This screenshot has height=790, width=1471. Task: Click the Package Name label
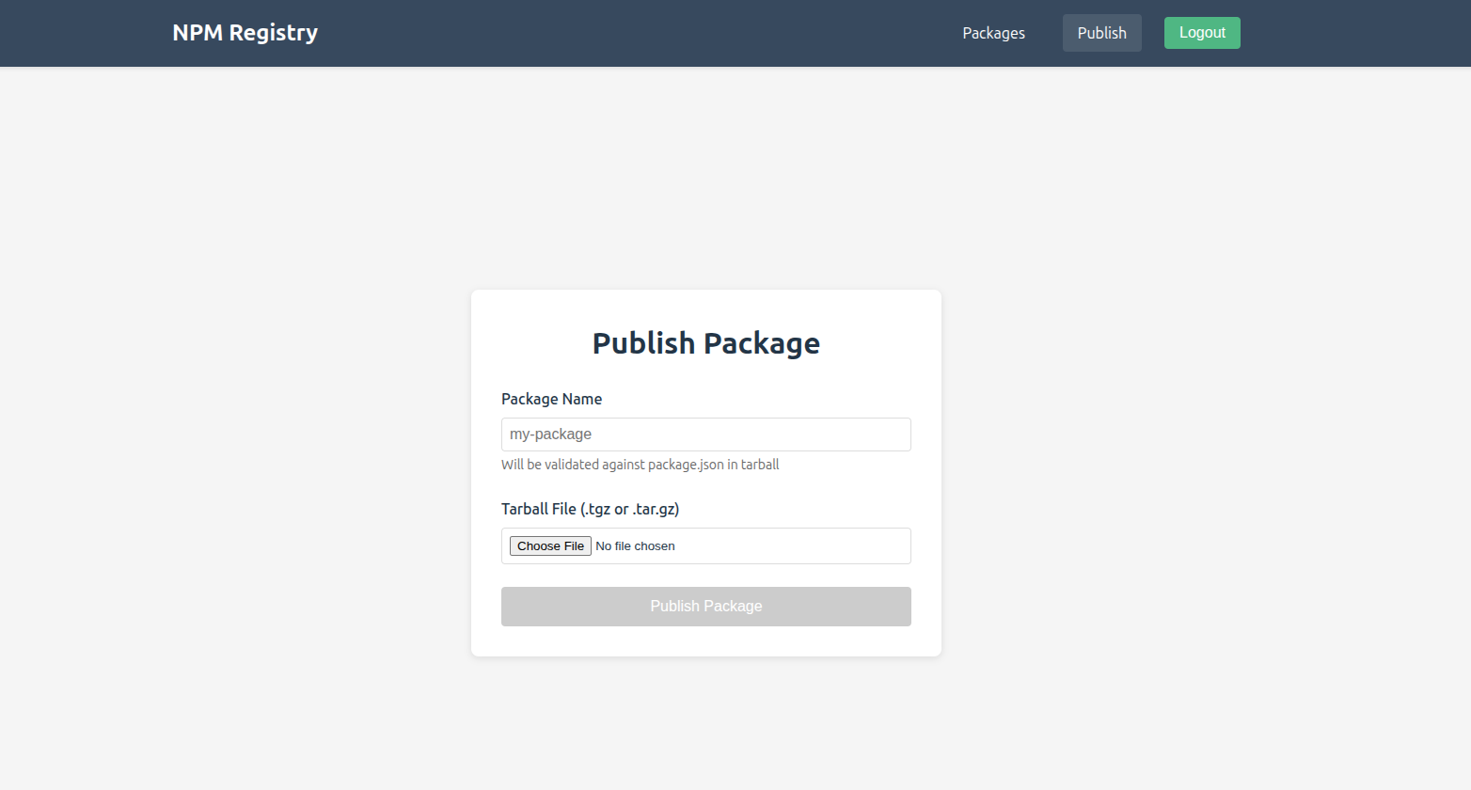click(x=551, y=399)
